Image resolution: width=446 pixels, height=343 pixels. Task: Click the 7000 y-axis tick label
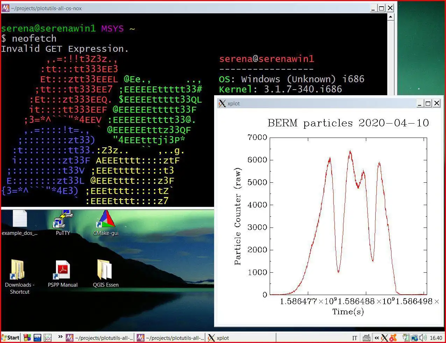[x=257, y=137]
